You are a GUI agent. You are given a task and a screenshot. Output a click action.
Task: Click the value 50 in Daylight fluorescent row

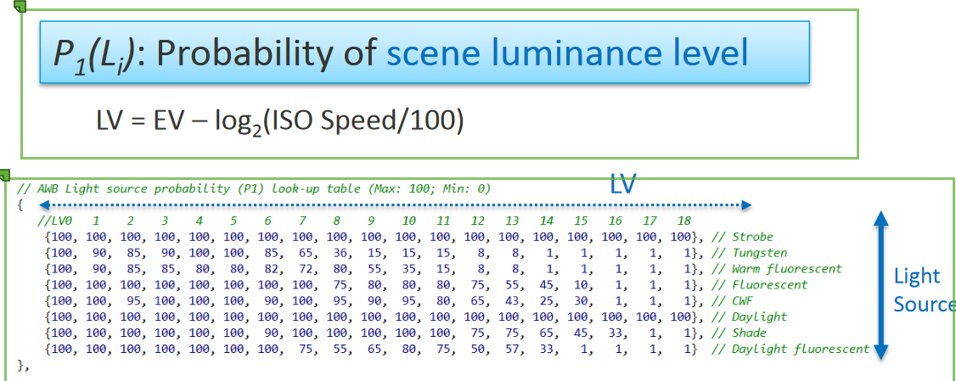[478, 350]
